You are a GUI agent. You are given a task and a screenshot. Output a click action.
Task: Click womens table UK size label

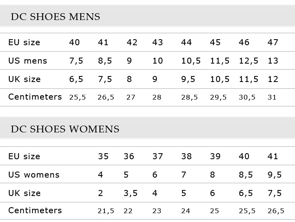[24, 193]
